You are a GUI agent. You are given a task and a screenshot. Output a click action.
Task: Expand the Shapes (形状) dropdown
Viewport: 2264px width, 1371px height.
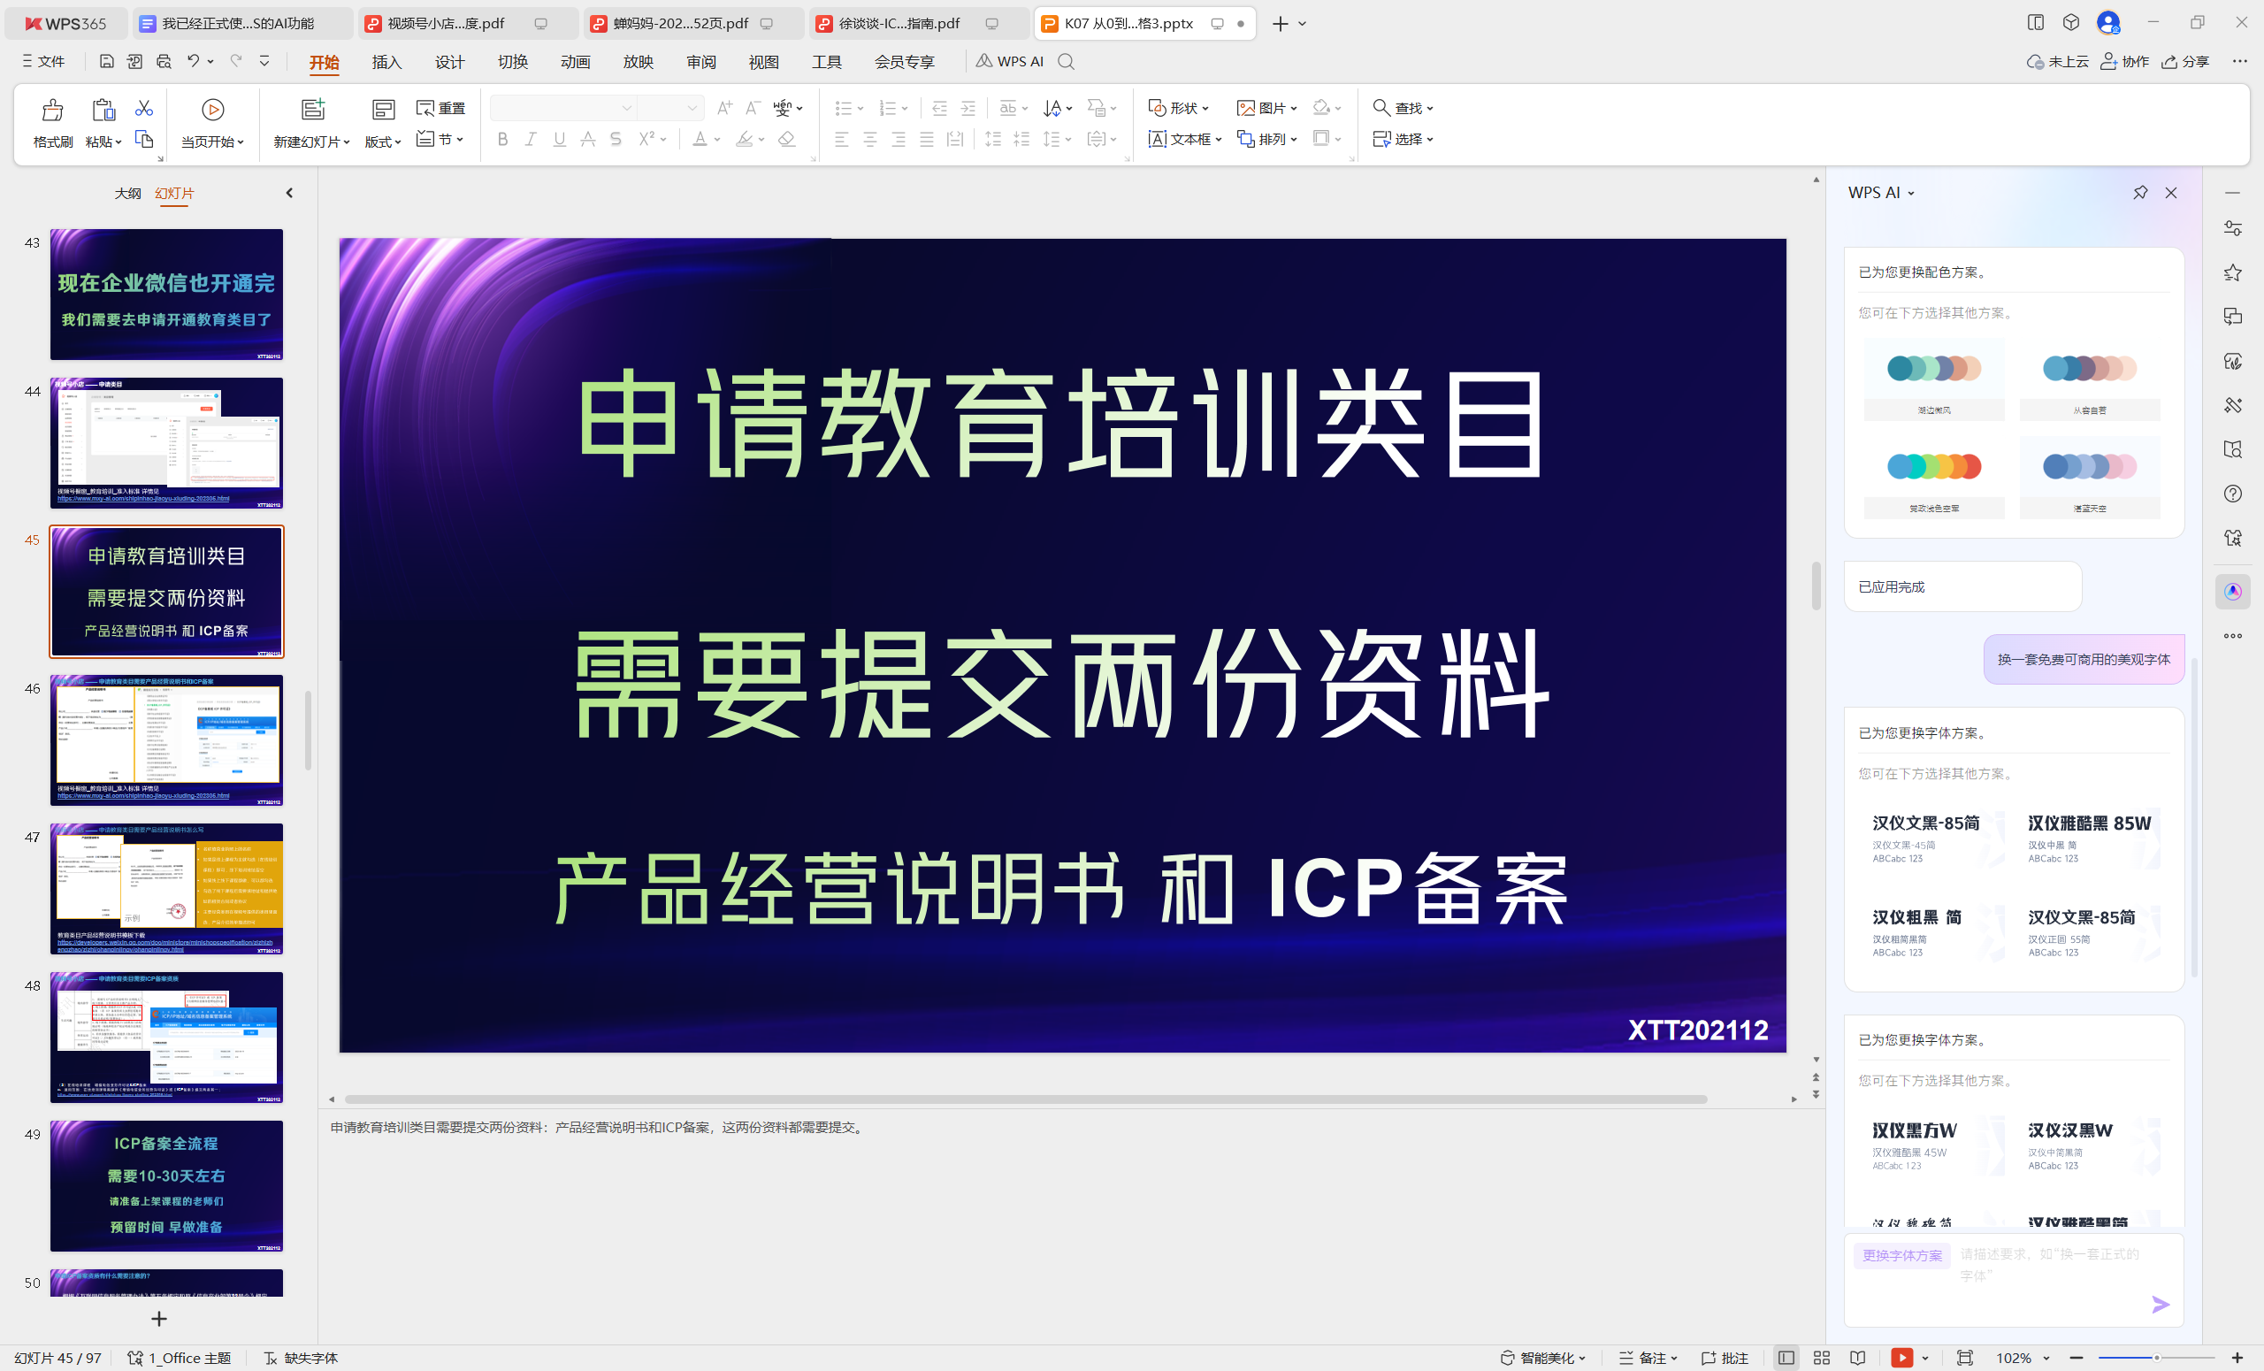pos(1205,109)
